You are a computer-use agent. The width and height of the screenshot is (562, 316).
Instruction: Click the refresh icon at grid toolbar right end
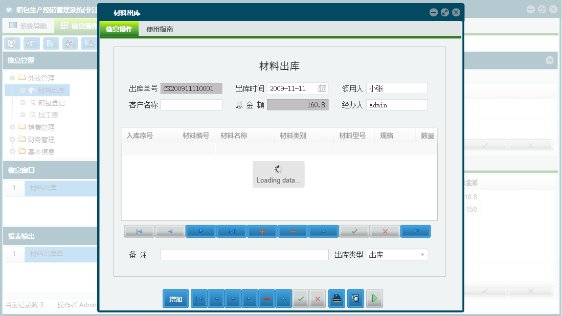pos(416,231)
